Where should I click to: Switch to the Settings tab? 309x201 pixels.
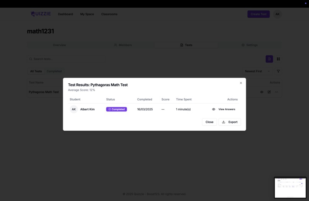tap(250, 45)
